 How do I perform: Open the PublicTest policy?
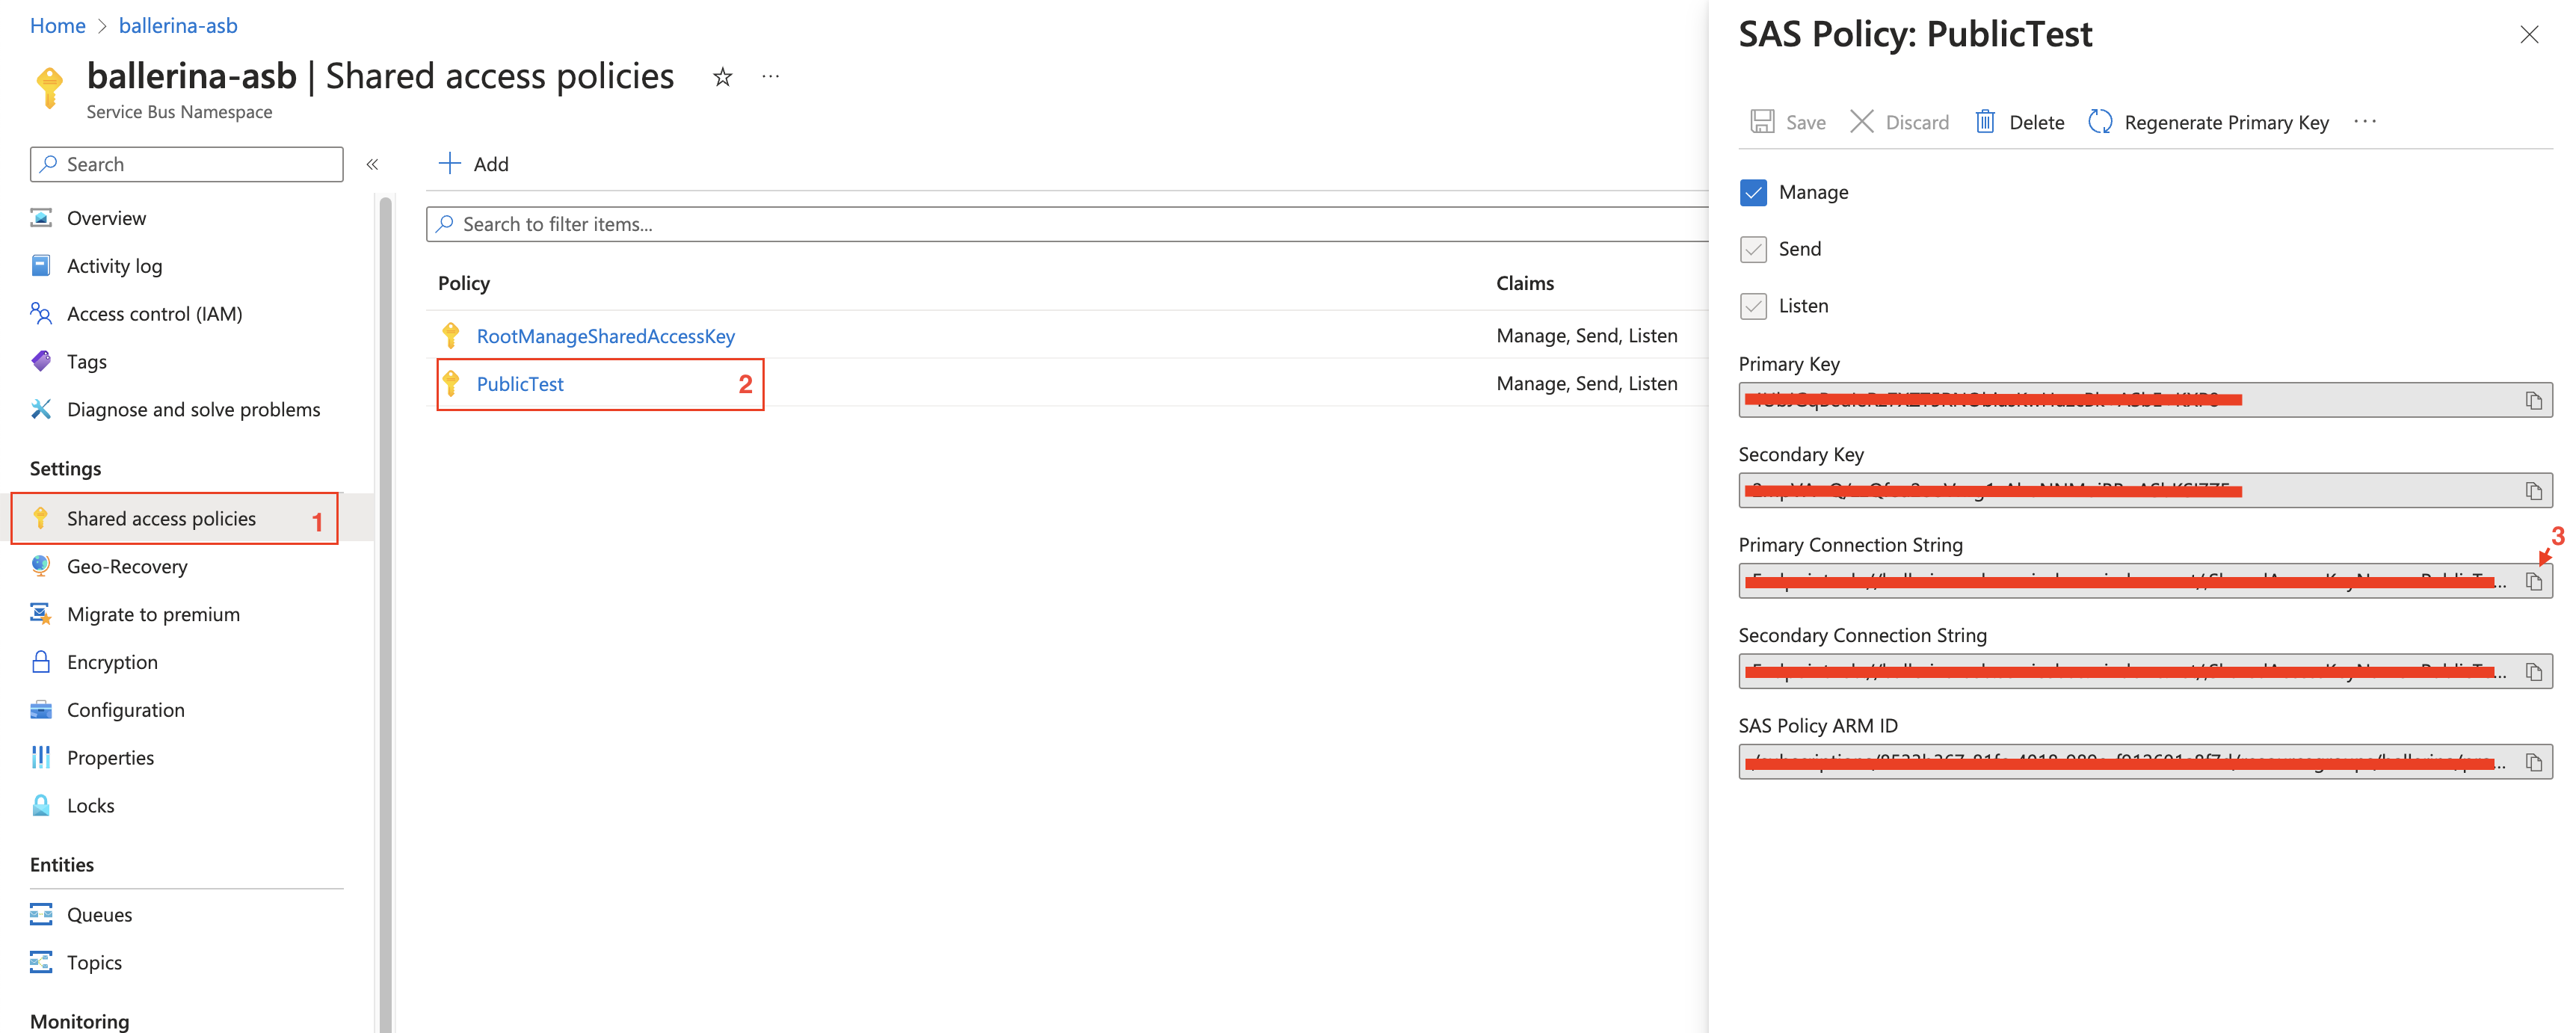tap(519, 384)
